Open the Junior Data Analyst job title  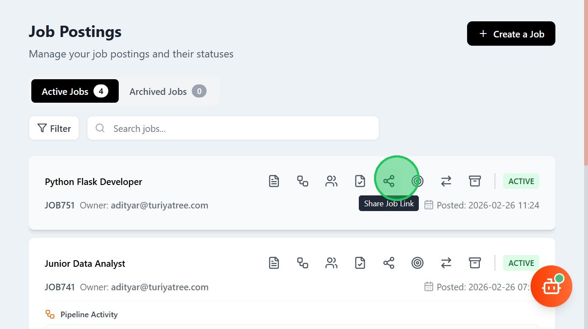[x=85, y=264]
